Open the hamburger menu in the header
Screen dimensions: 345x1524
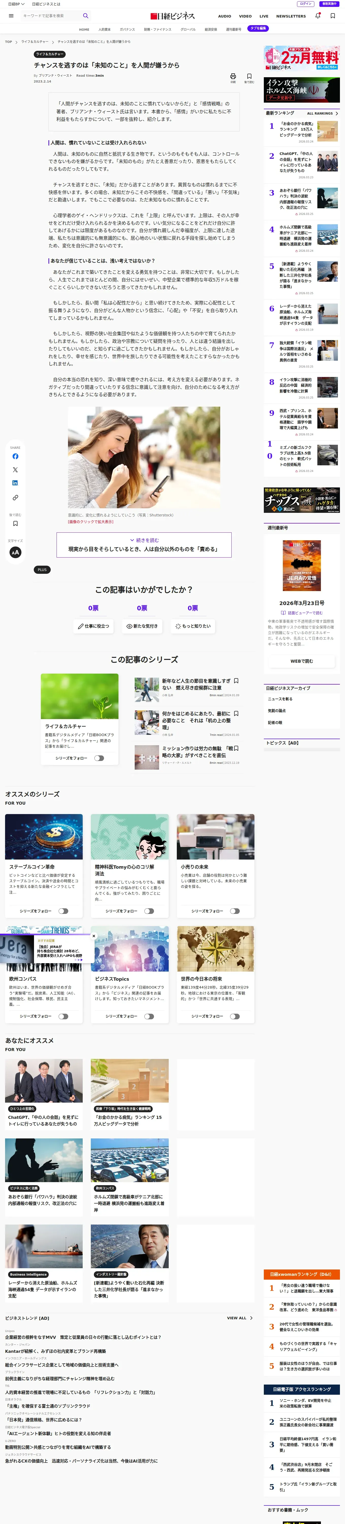click(11, 16)
